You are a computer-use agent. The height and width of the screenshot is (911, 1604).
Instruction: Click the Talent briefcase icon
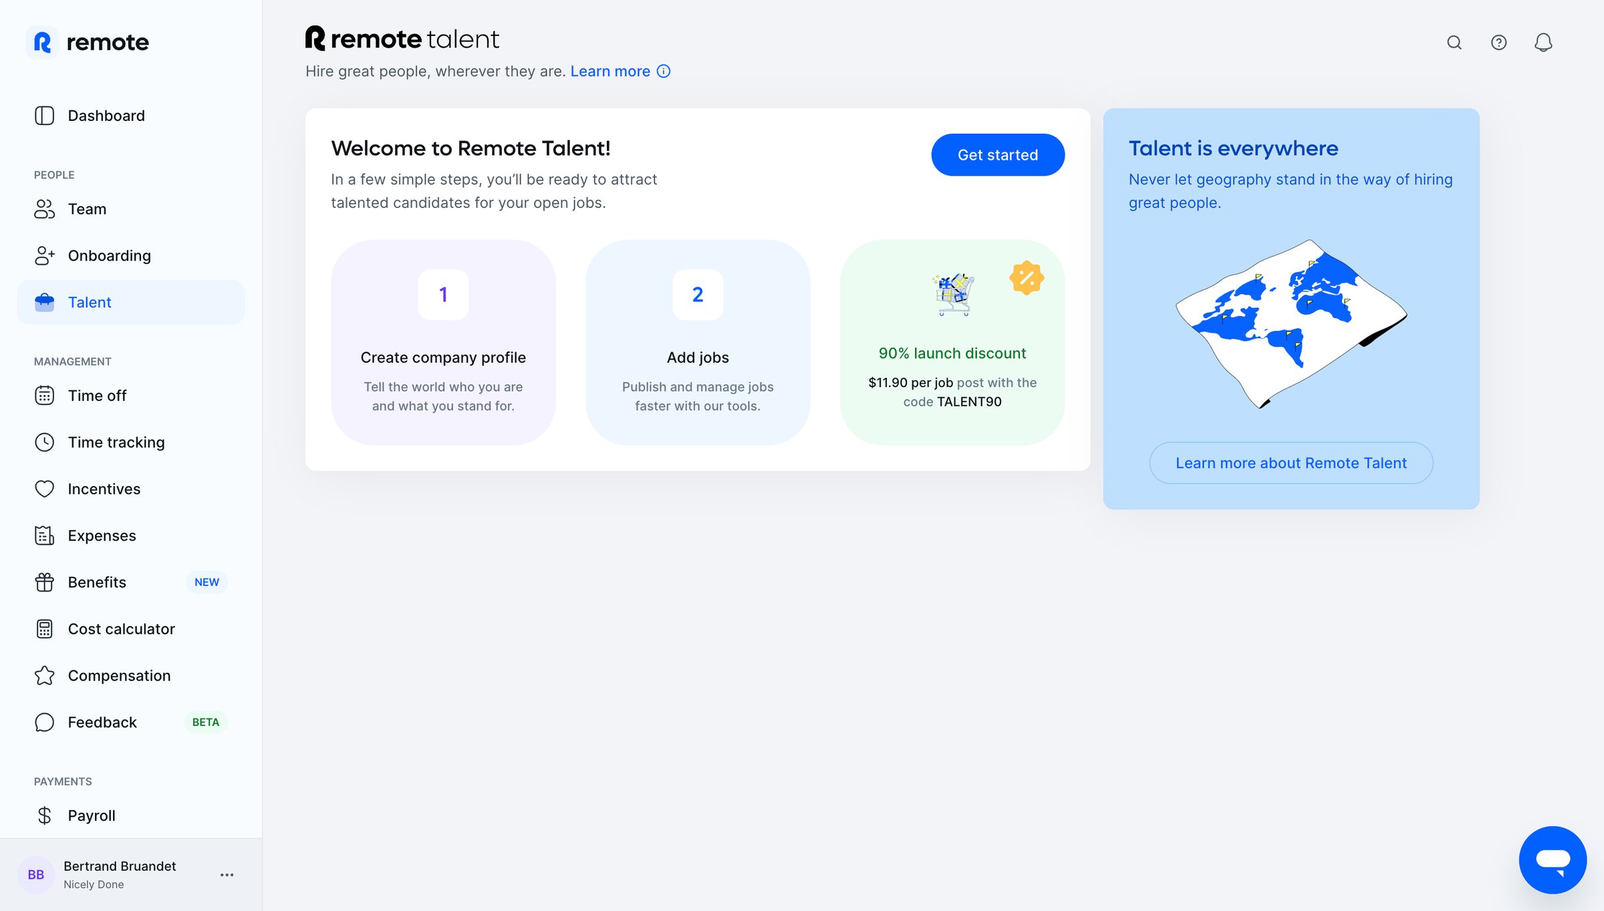click(x=44, y=302)
